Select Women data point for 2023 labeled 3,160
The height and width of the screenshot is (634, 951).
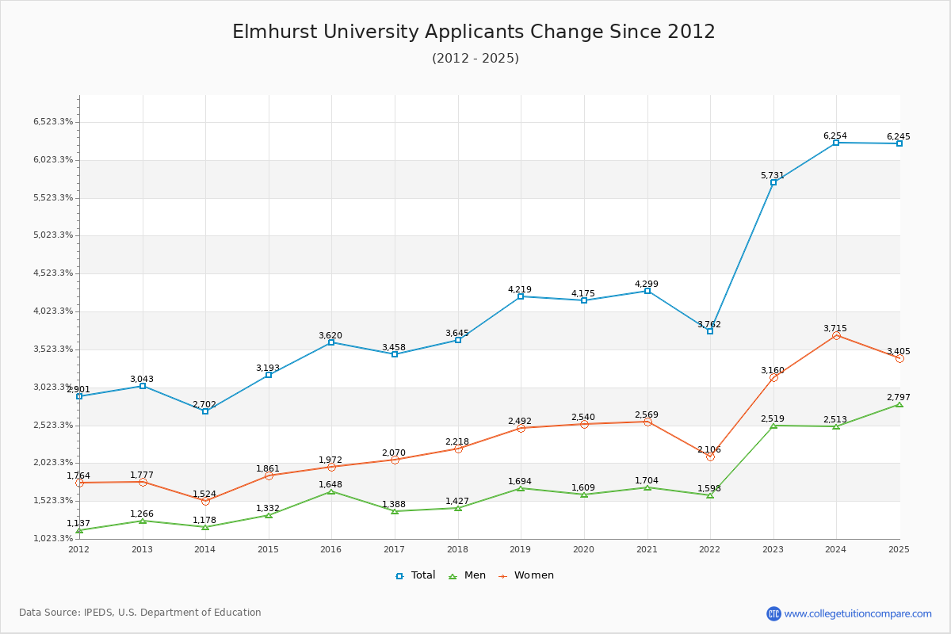(773, 377)
